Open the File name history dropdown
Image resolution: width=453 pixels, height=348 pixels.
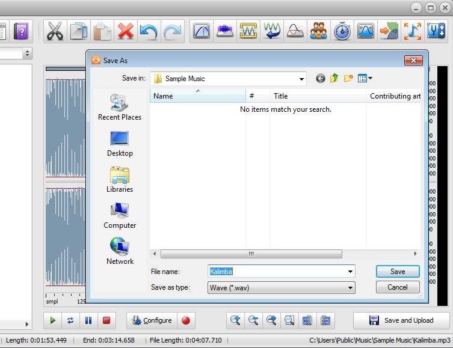coord(350,272)
